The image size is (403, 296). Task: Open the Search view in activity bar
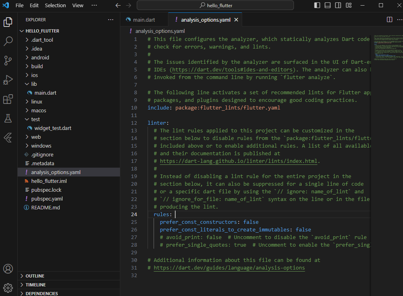[x=8, y=41]
